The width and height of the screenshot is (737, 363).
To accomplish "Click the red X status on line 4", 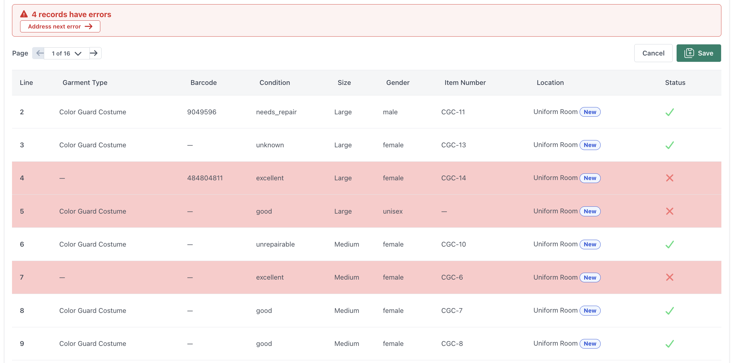I will point(669,178).
